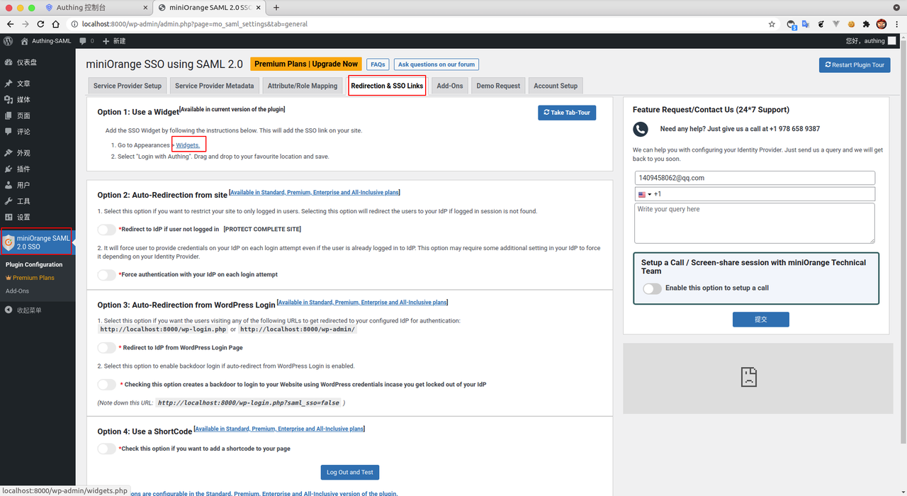Open Add-Ons sidebar submenu item
The height and width of the screenshot is (496, 907).
click(x=18, y=291)
